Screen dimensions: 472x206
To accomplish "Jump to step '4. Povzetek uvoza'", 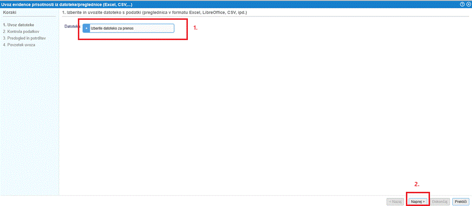I will coord(19,45).
